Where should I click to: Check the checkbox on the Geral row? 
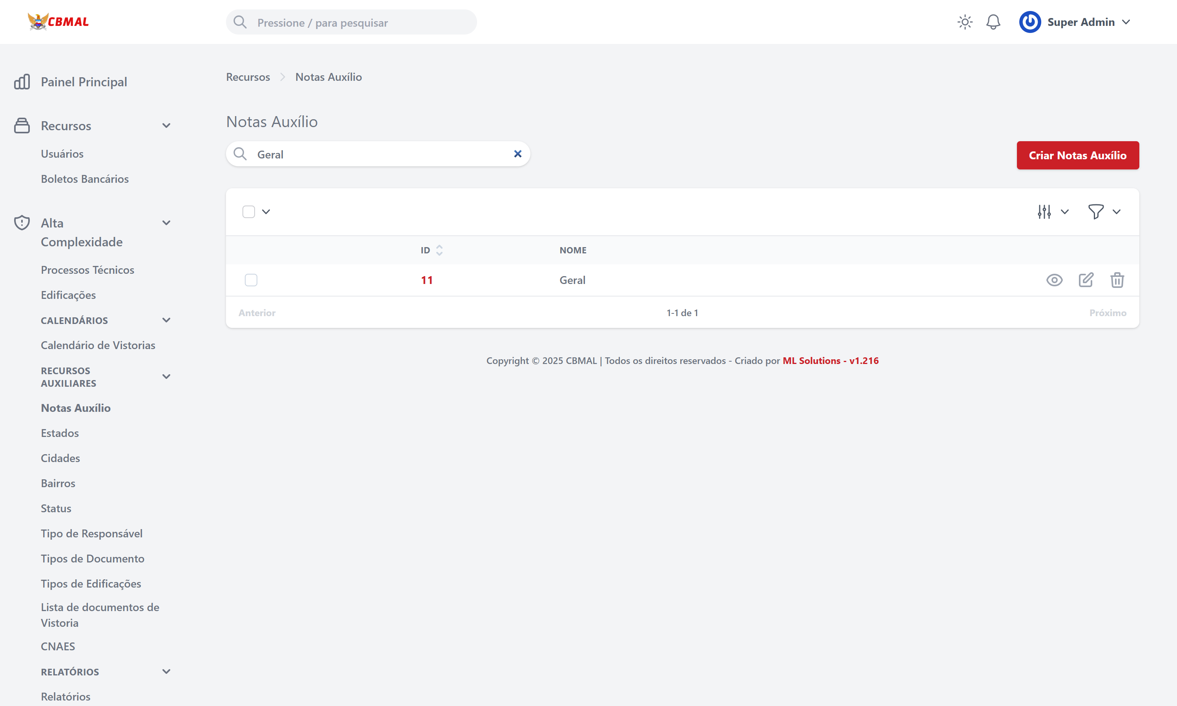pos(251,280)
